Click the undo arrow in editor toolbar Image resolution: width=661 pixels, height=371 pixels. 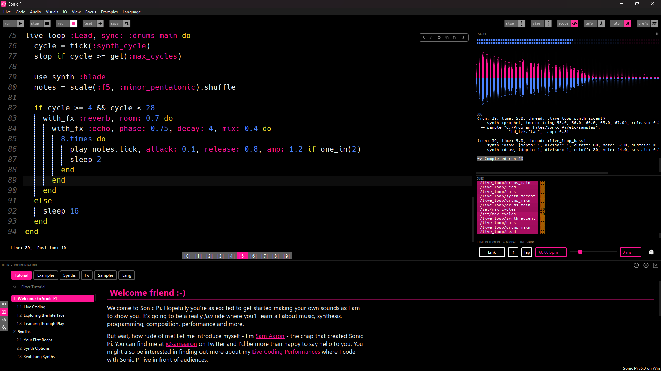tap(424, 37)
